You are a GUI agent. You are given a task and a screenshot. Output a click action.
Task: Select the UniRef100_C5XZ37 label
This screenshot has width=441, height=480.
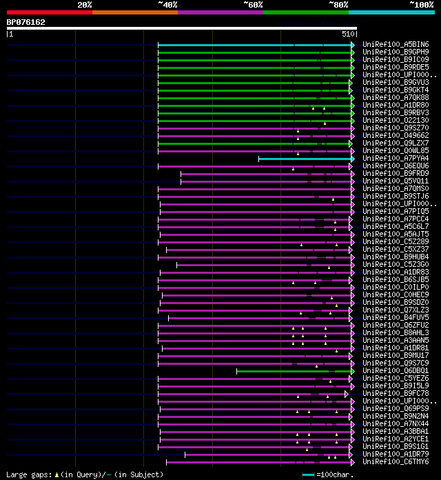tap(396, 249)
